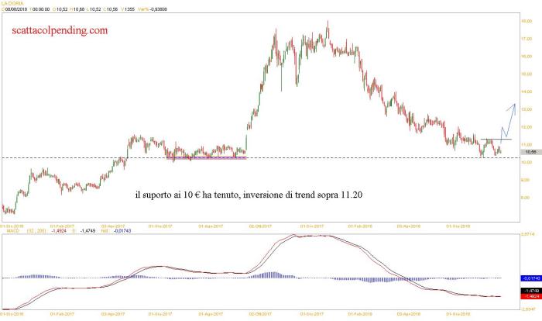Click the 13,00 price axis label
The height and width of the screenshot is (321, 542).
coord(526,109)
